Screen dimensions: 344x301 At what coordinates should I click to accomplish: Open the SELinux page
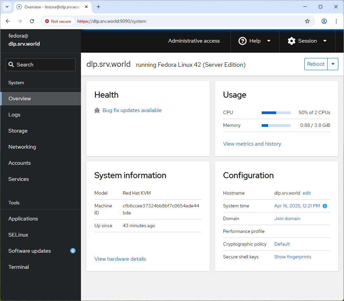tap(41, 235)
